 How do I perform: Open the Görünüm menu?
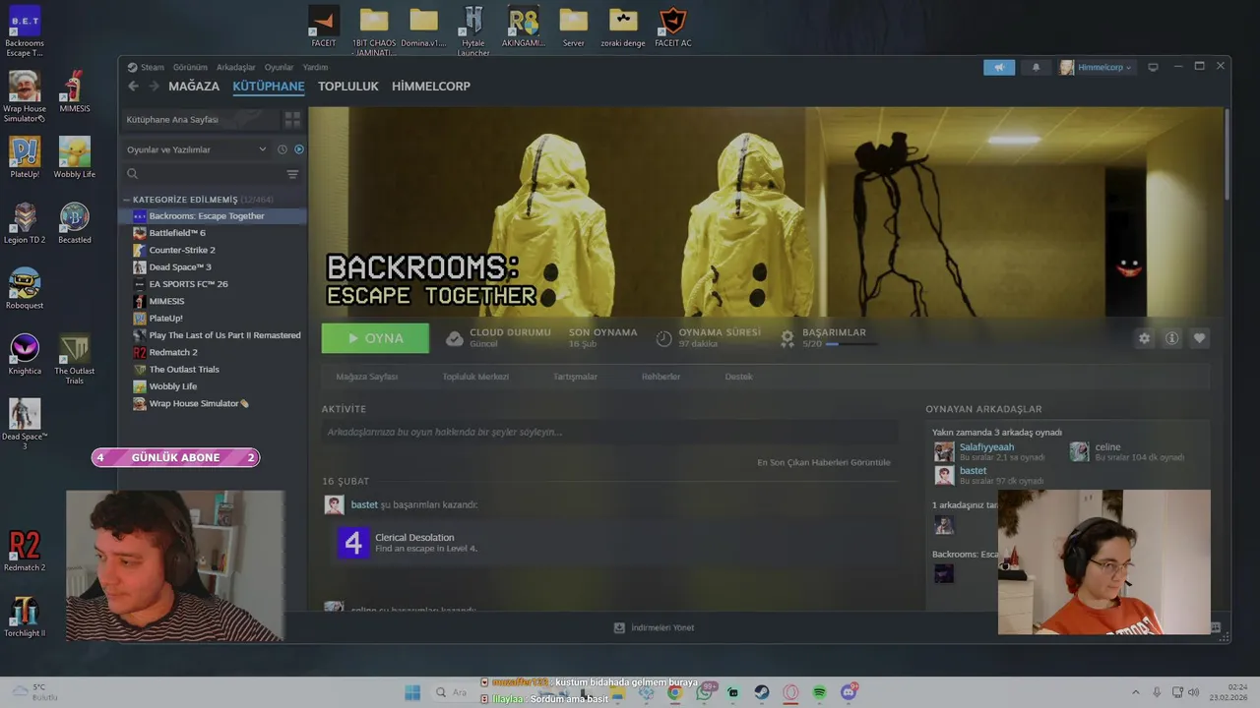190,67
